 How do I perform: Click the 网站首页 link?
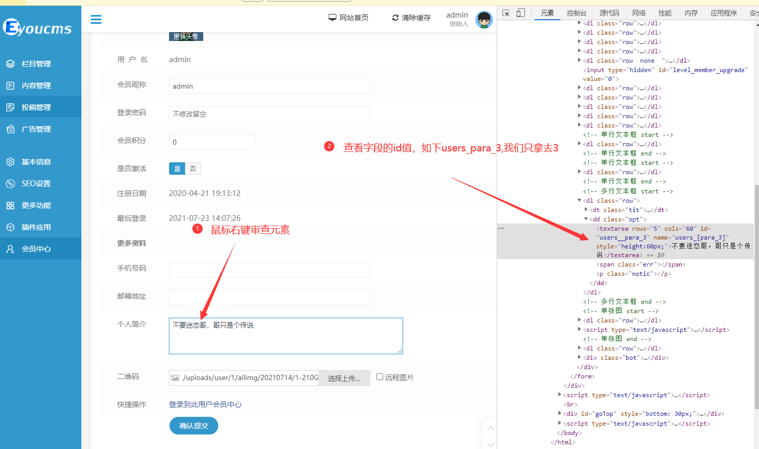coord(348,18)
